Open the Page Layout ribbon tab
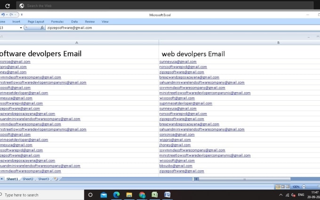Screen dimensions: 320x200 [x=36, y=22]
